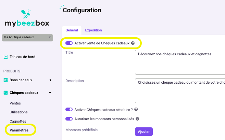Switch to the Expédition tab

click(x=93, y=30)
